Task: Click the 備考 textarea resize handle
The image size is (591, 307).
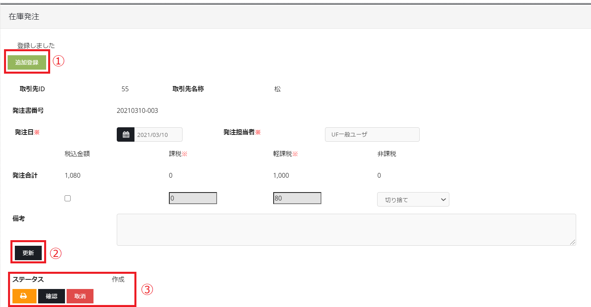Action: 573,242
